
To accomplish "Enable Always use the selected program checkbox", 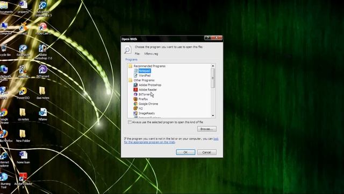I will 130,122.
